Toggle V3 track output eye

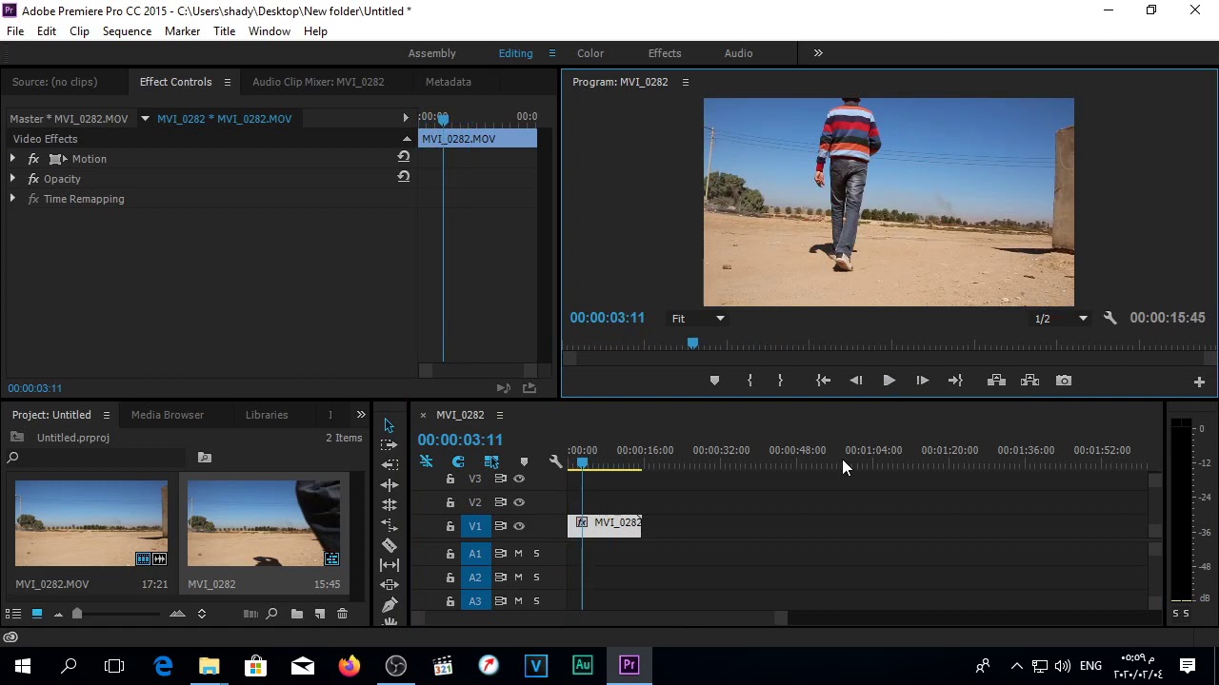pos(519,479)
